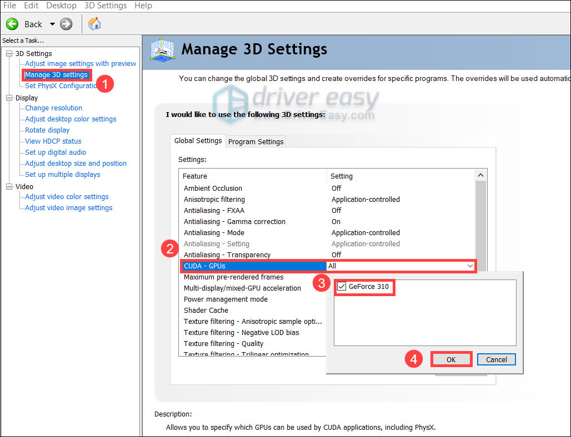The height and width of the screenshot is (437, 571).
Task: Select 'Manage 3D settings' in the tree
Action: (x=56, y=74)
